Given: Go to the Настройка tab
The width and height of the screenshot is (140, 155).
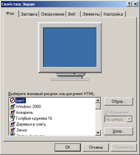Looking at the screenshot, I should tap(113, 14).
